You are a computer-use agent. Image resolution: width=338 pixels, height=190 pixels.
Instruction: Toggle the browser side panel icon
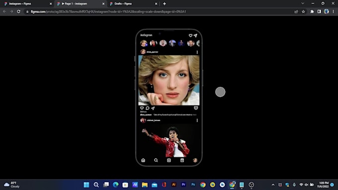click(x=319, y=11)
